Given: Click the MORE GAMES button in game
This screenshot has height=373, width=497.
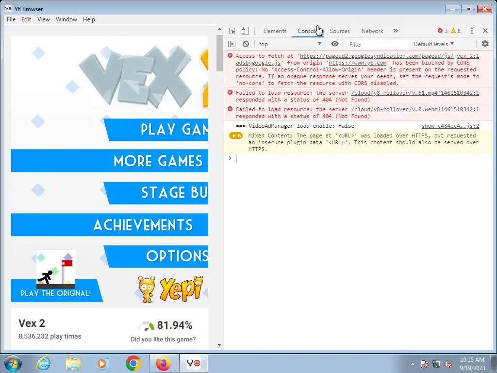Looking at the screenshot, I should [110, 161].
